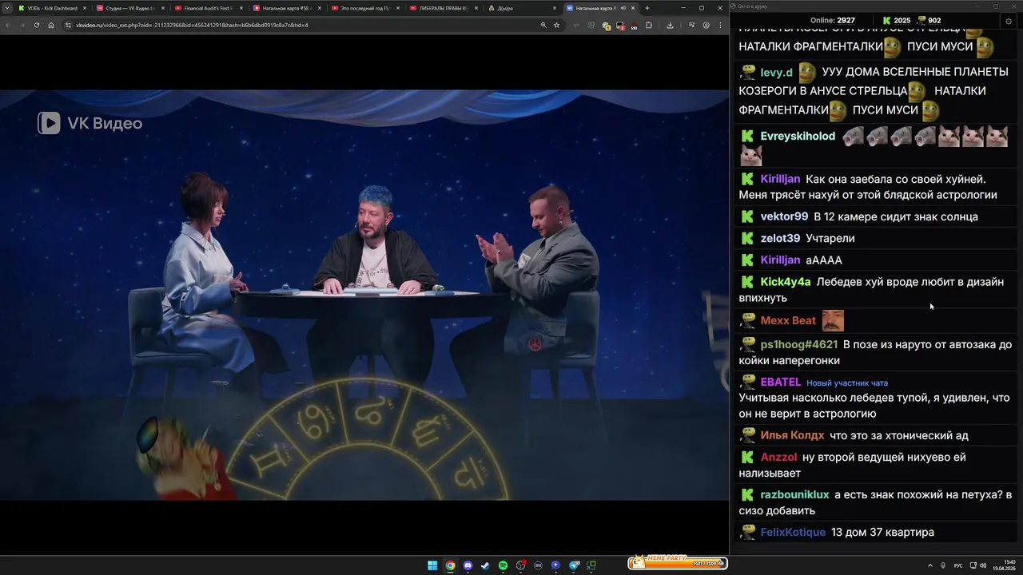Click username Kick4y4a in chat

[x=786, y=282]
